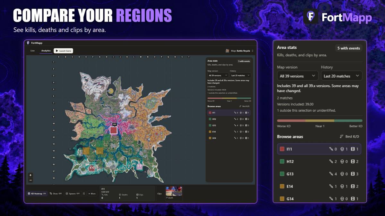
Task: Click the yellow Pac-Man icon on the map
Action: coord(111,91)
